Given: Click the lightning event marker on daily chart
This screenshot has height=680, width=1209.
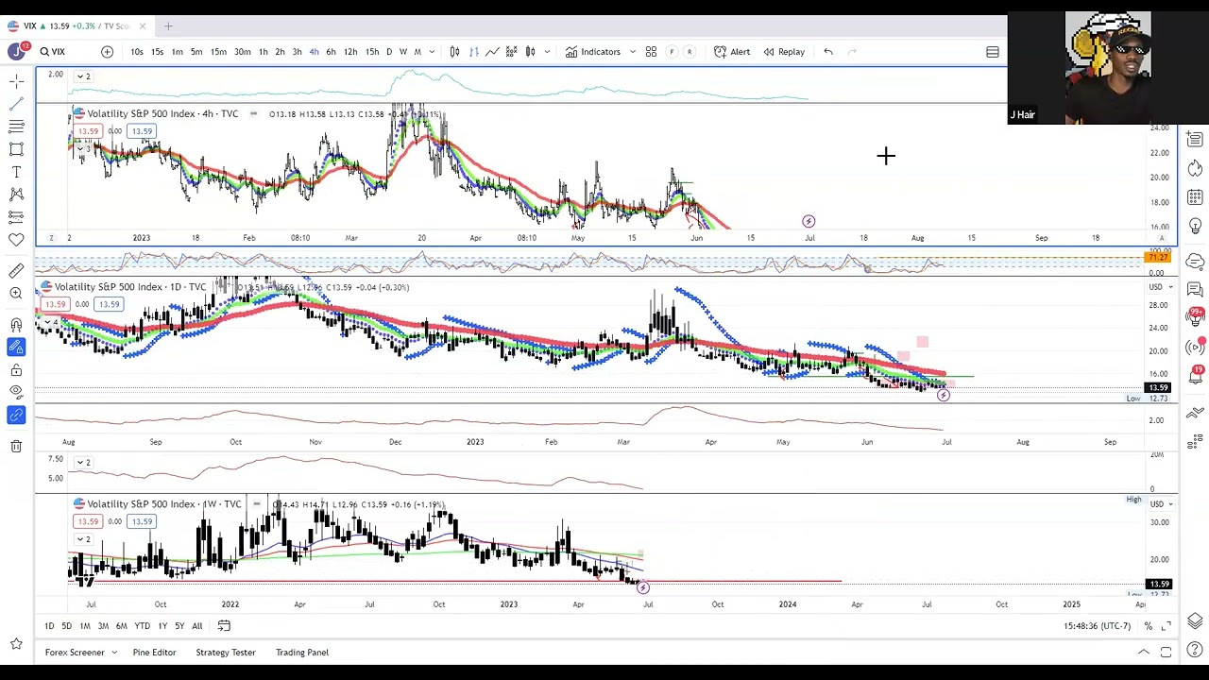Looking at the screenshot, I should point(943,395).
